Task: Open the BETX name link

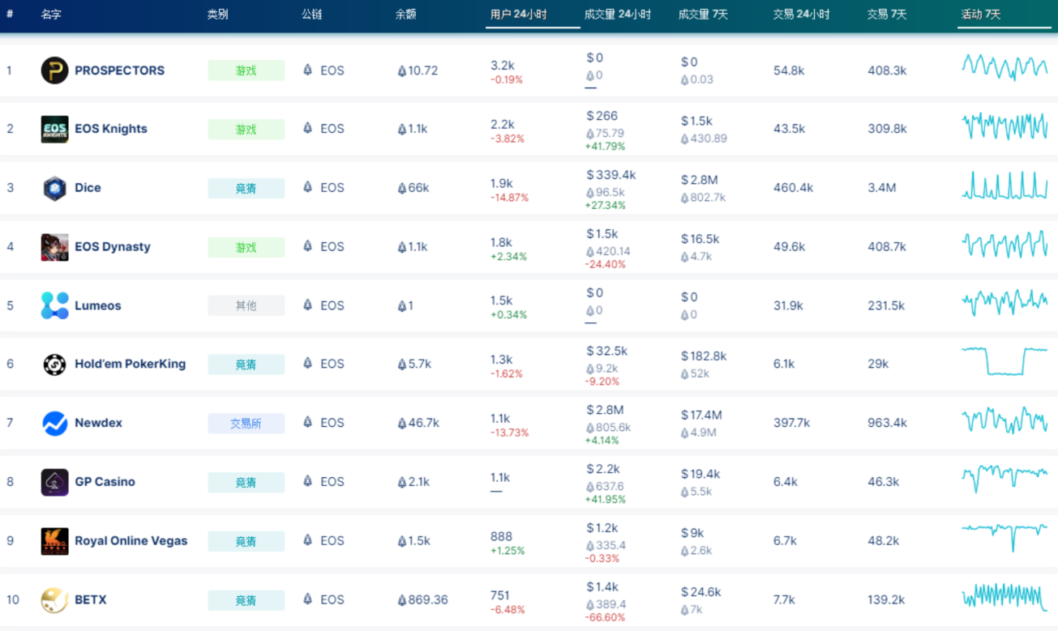Action: tap(91, 600)
